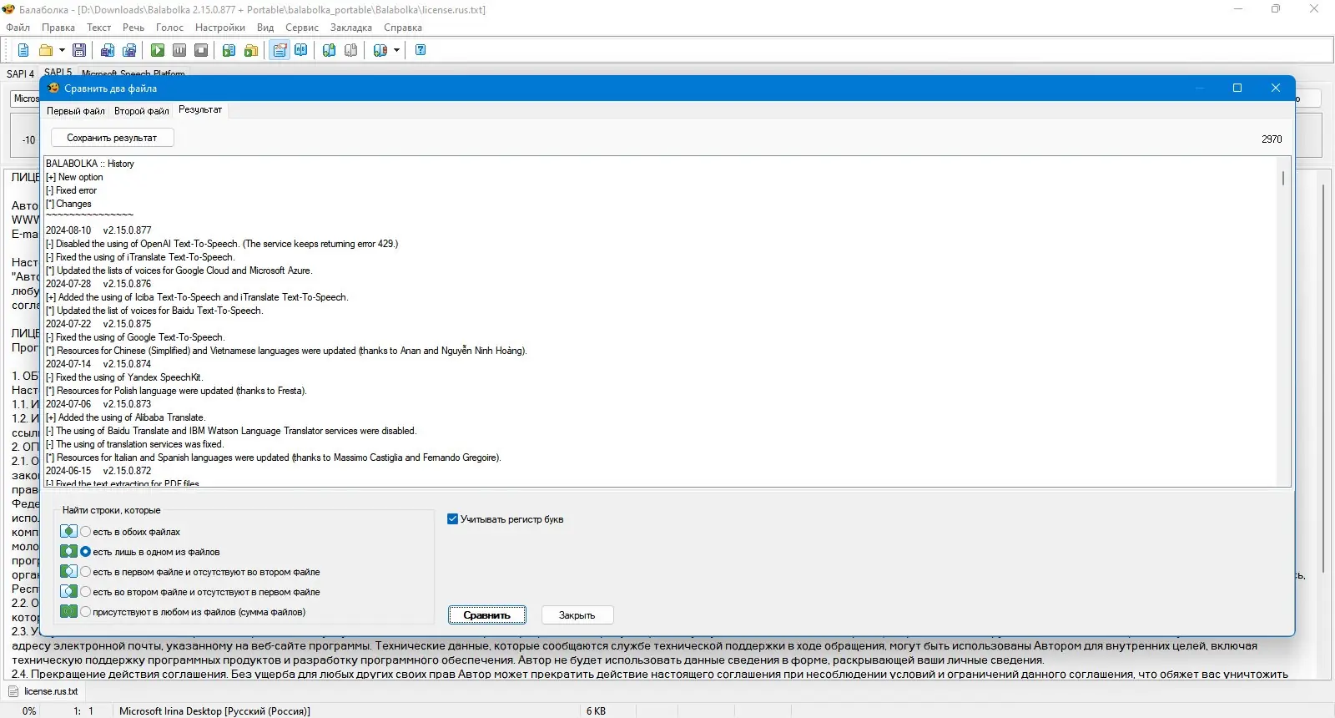
Task: Click the result line 'BALABOLKA :: History'
Action: 90,164
